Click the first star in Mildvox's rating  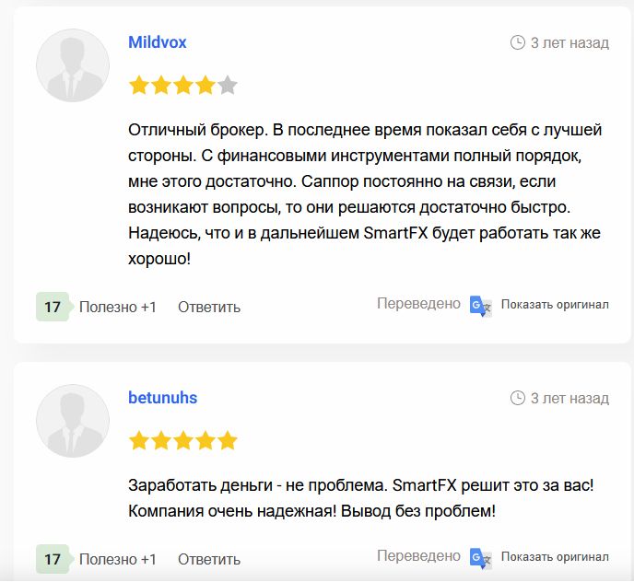139,86
